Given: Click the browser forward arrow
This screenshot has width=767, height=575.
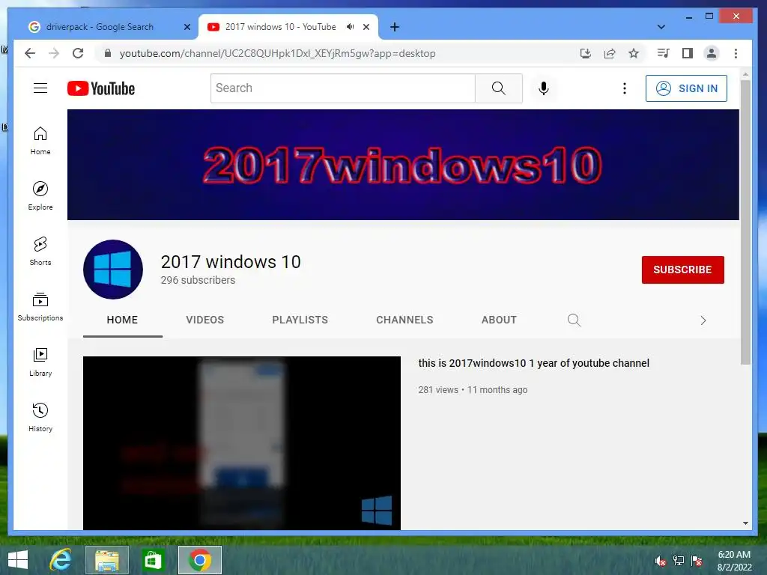Looking at the screenshot, I should (x=54, y=53).
